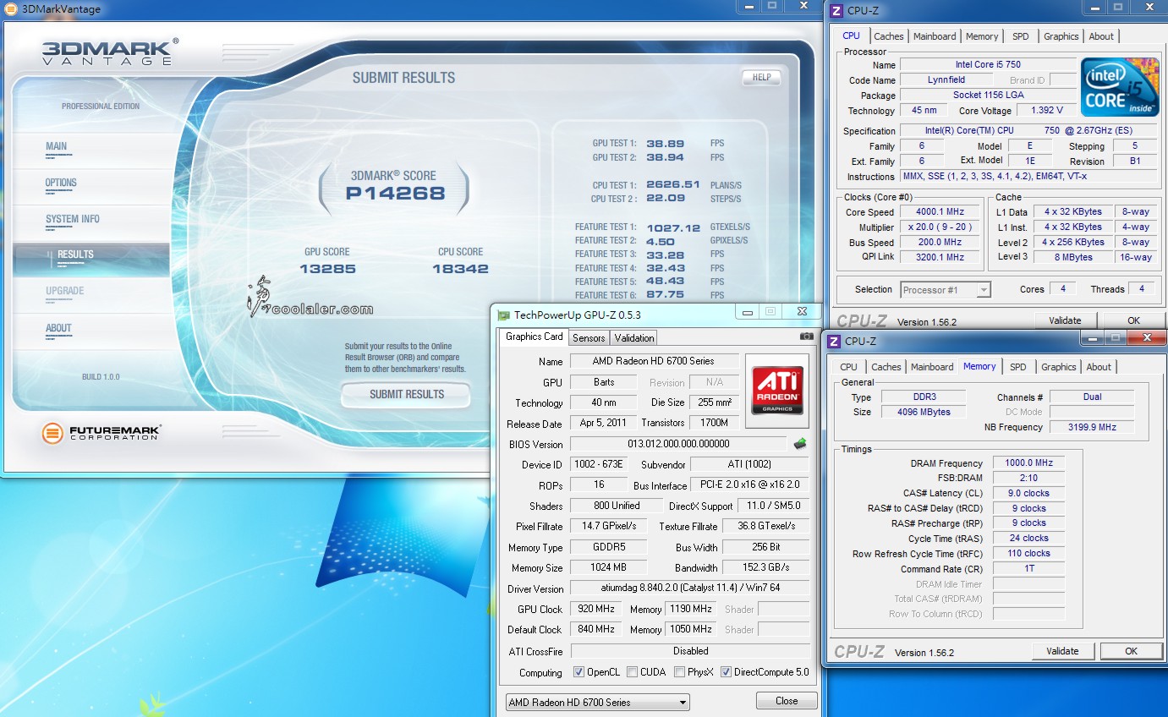This screenshot has height=717, width=1168.
Task: Open Graphics tab in top CPU-Z window
Action: click(1061, 36)
